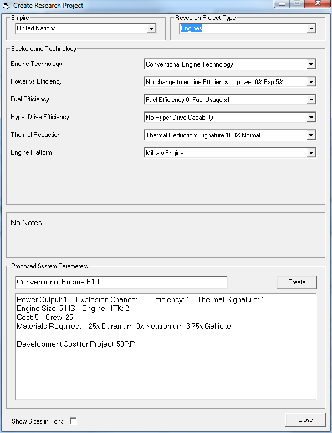Click the Close button at bottom
Image resolution: width=332 pixels, height=433 pixels.
click(305, 420)
